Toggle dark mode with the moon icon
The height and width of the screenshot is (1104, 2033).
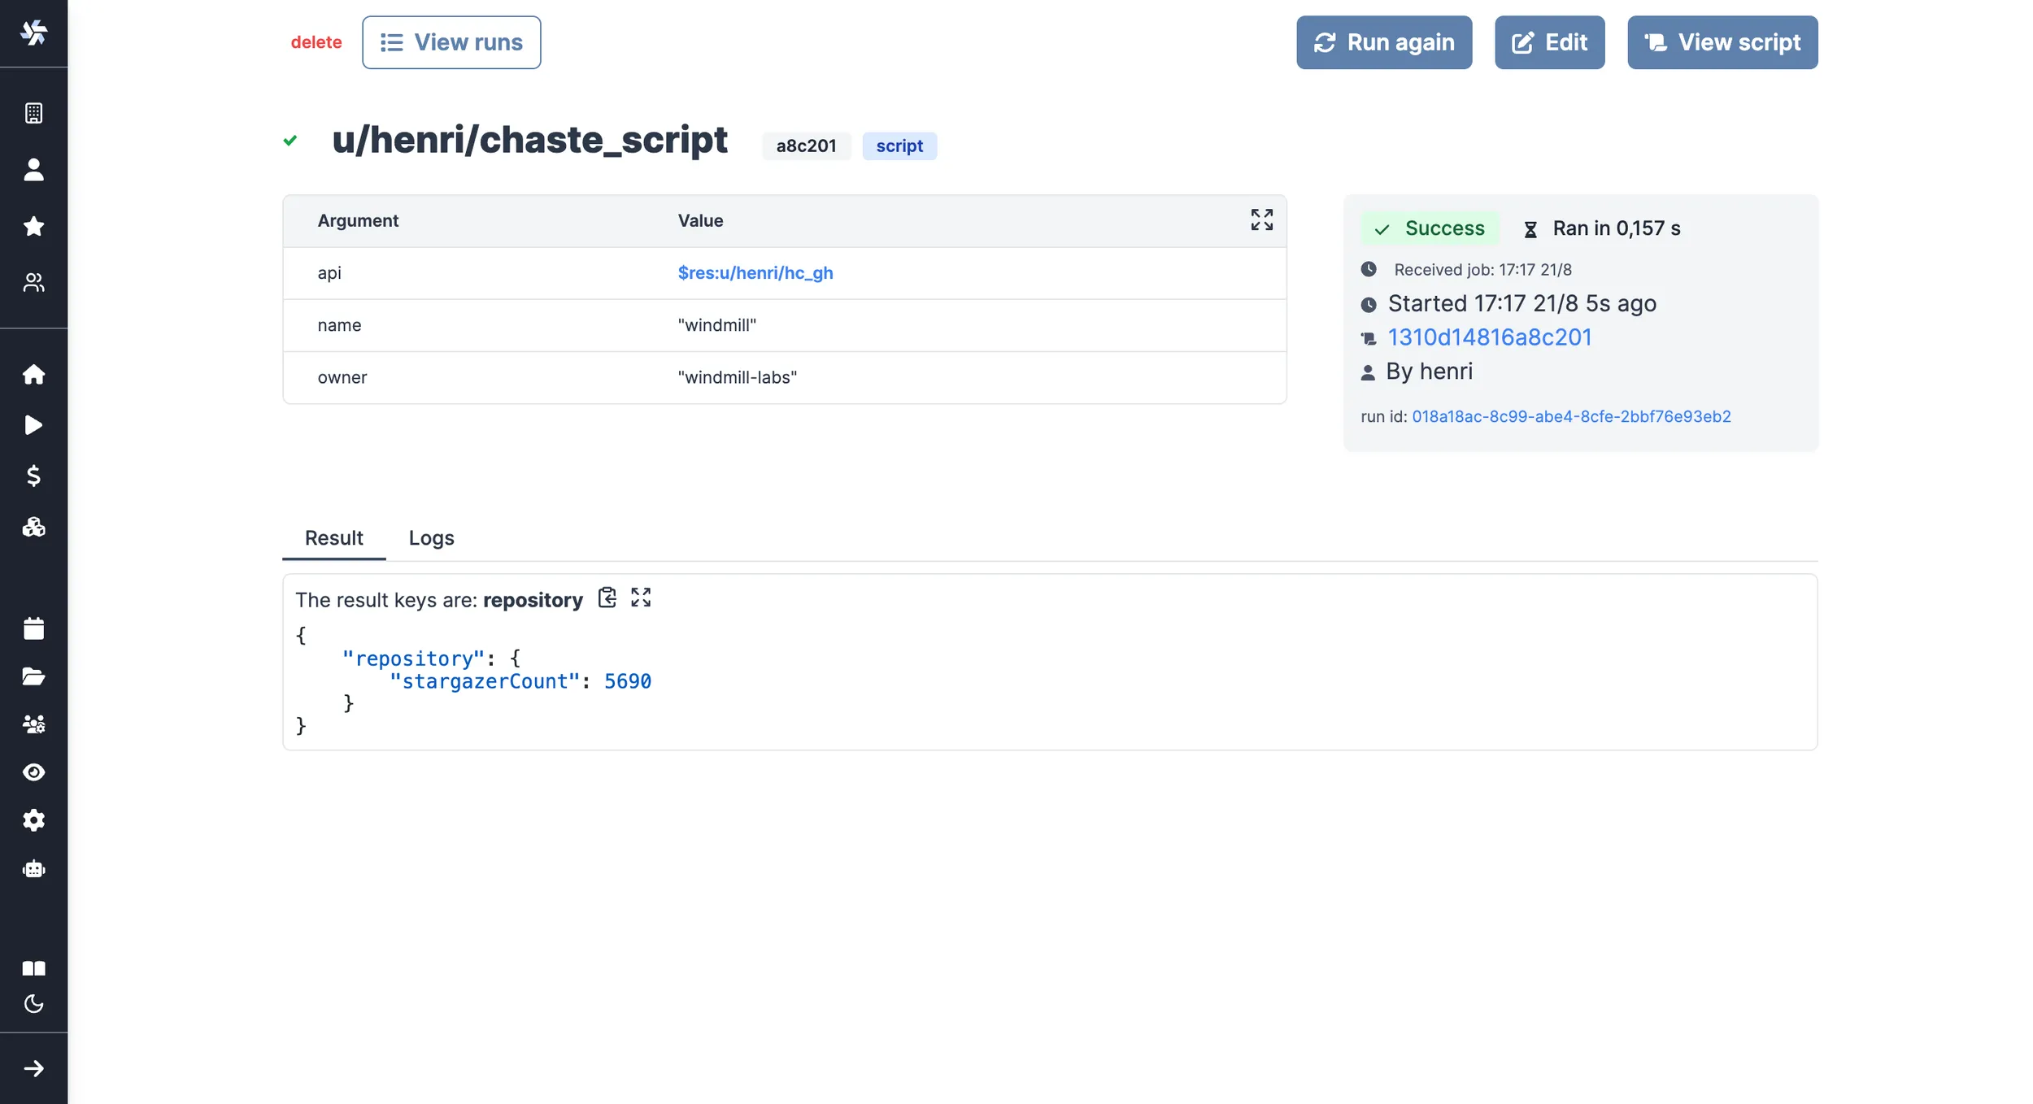(x=34, y=1004)
